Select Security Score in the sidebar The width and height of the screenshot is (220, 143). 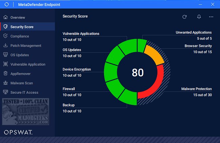pos(27,27)
